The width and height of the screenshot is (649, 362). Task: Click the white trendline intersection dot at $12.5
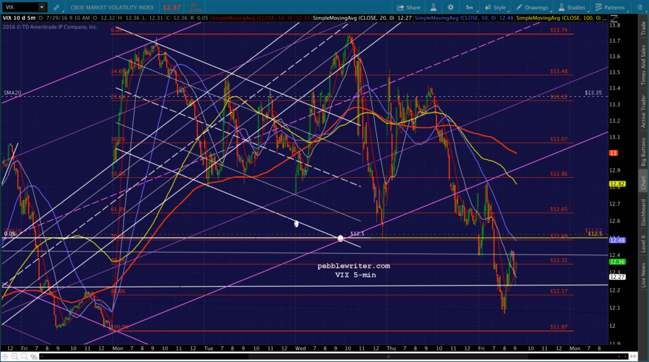pos(340,239)
